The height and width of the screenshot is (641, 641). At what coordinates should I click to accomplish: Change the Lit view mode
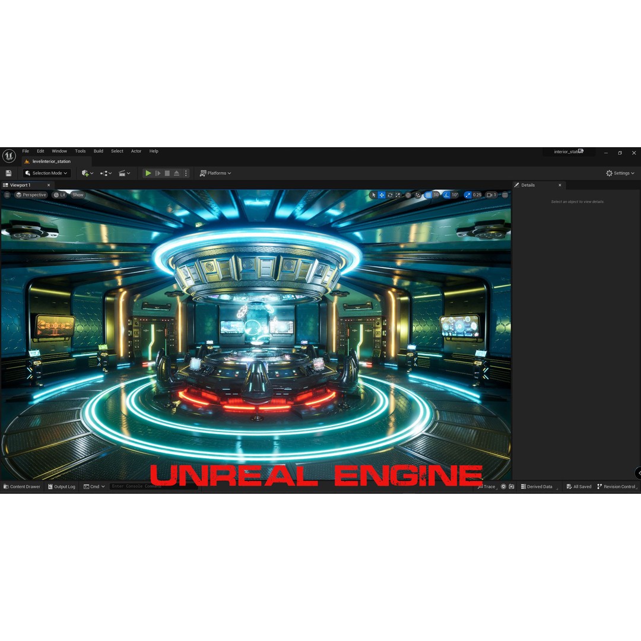click(x=60, y=195)
